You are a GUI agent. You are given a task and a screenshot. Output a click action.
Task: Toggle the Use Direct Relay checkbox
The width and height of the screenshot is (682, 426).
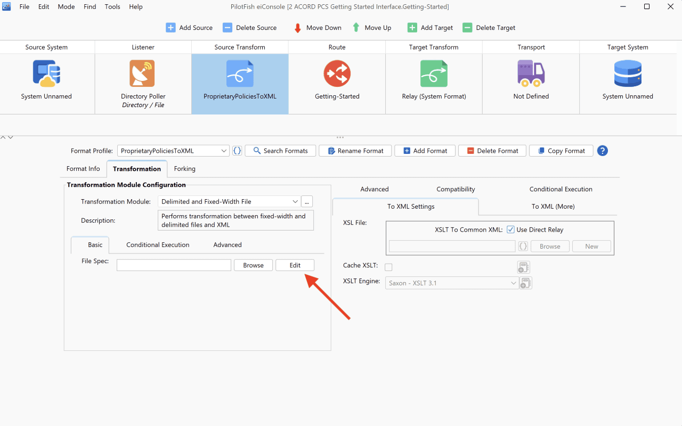[510, 230]
